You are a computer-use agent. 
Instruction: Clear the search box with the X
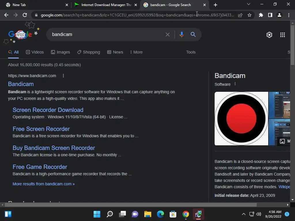click(167, 35)
